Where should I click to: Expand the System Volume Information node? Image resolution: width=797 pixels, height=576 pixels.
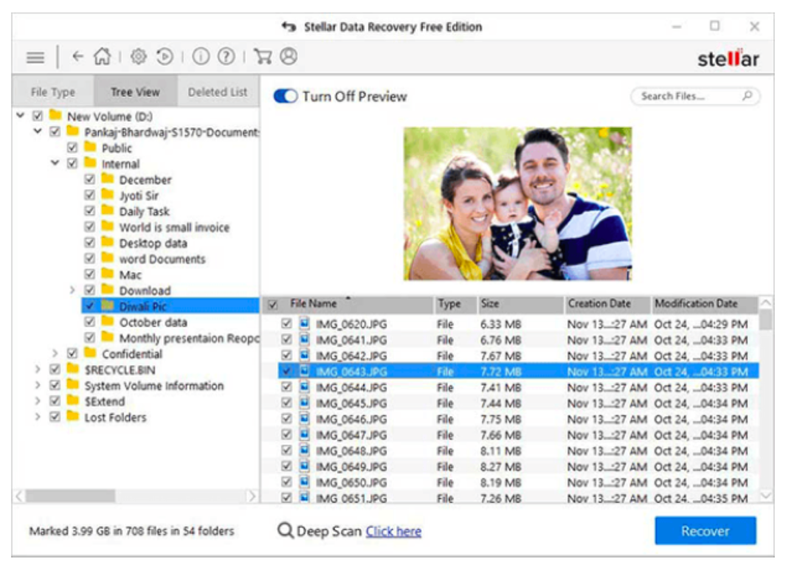38,385
